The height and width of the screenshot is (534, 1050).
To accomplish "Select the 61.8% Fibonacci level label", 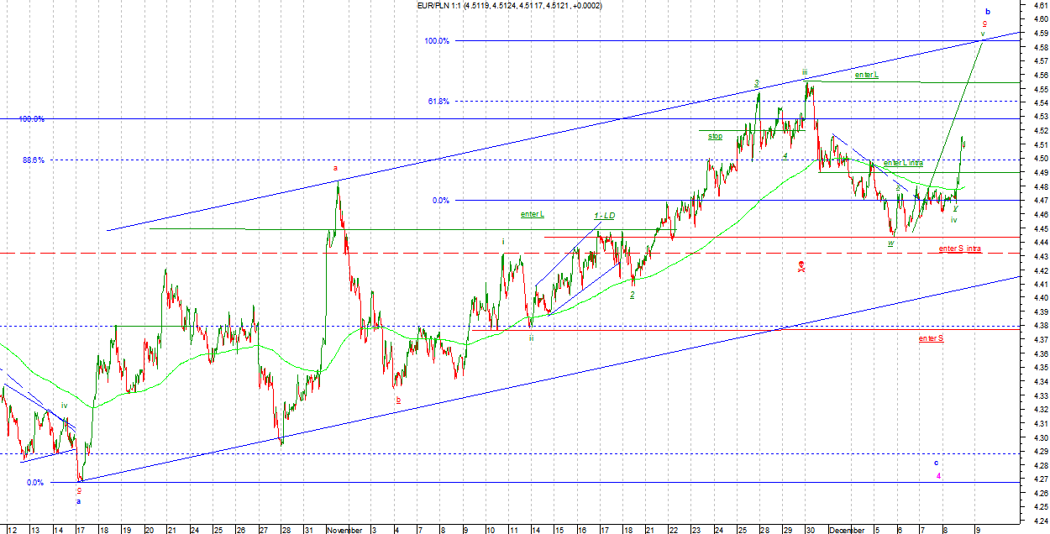I will pos(438,102).
